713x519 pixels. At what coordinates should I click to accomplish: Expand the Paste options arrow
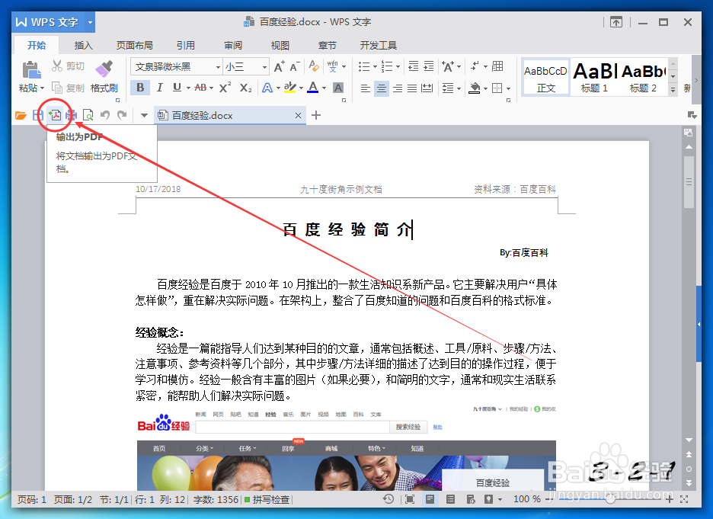(x=43, y=88)
